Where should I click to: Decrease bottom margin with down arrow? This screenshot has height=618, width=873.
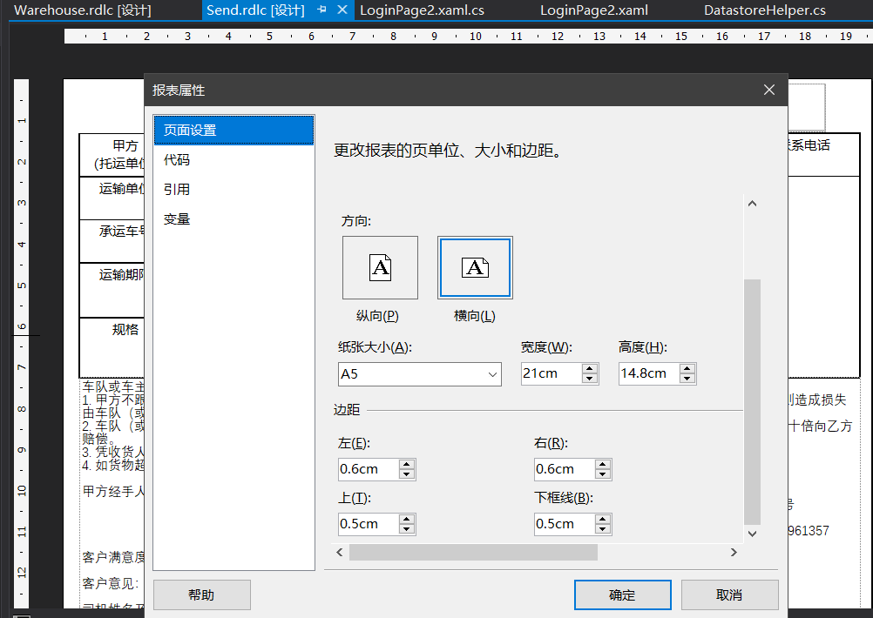point(602,529)
